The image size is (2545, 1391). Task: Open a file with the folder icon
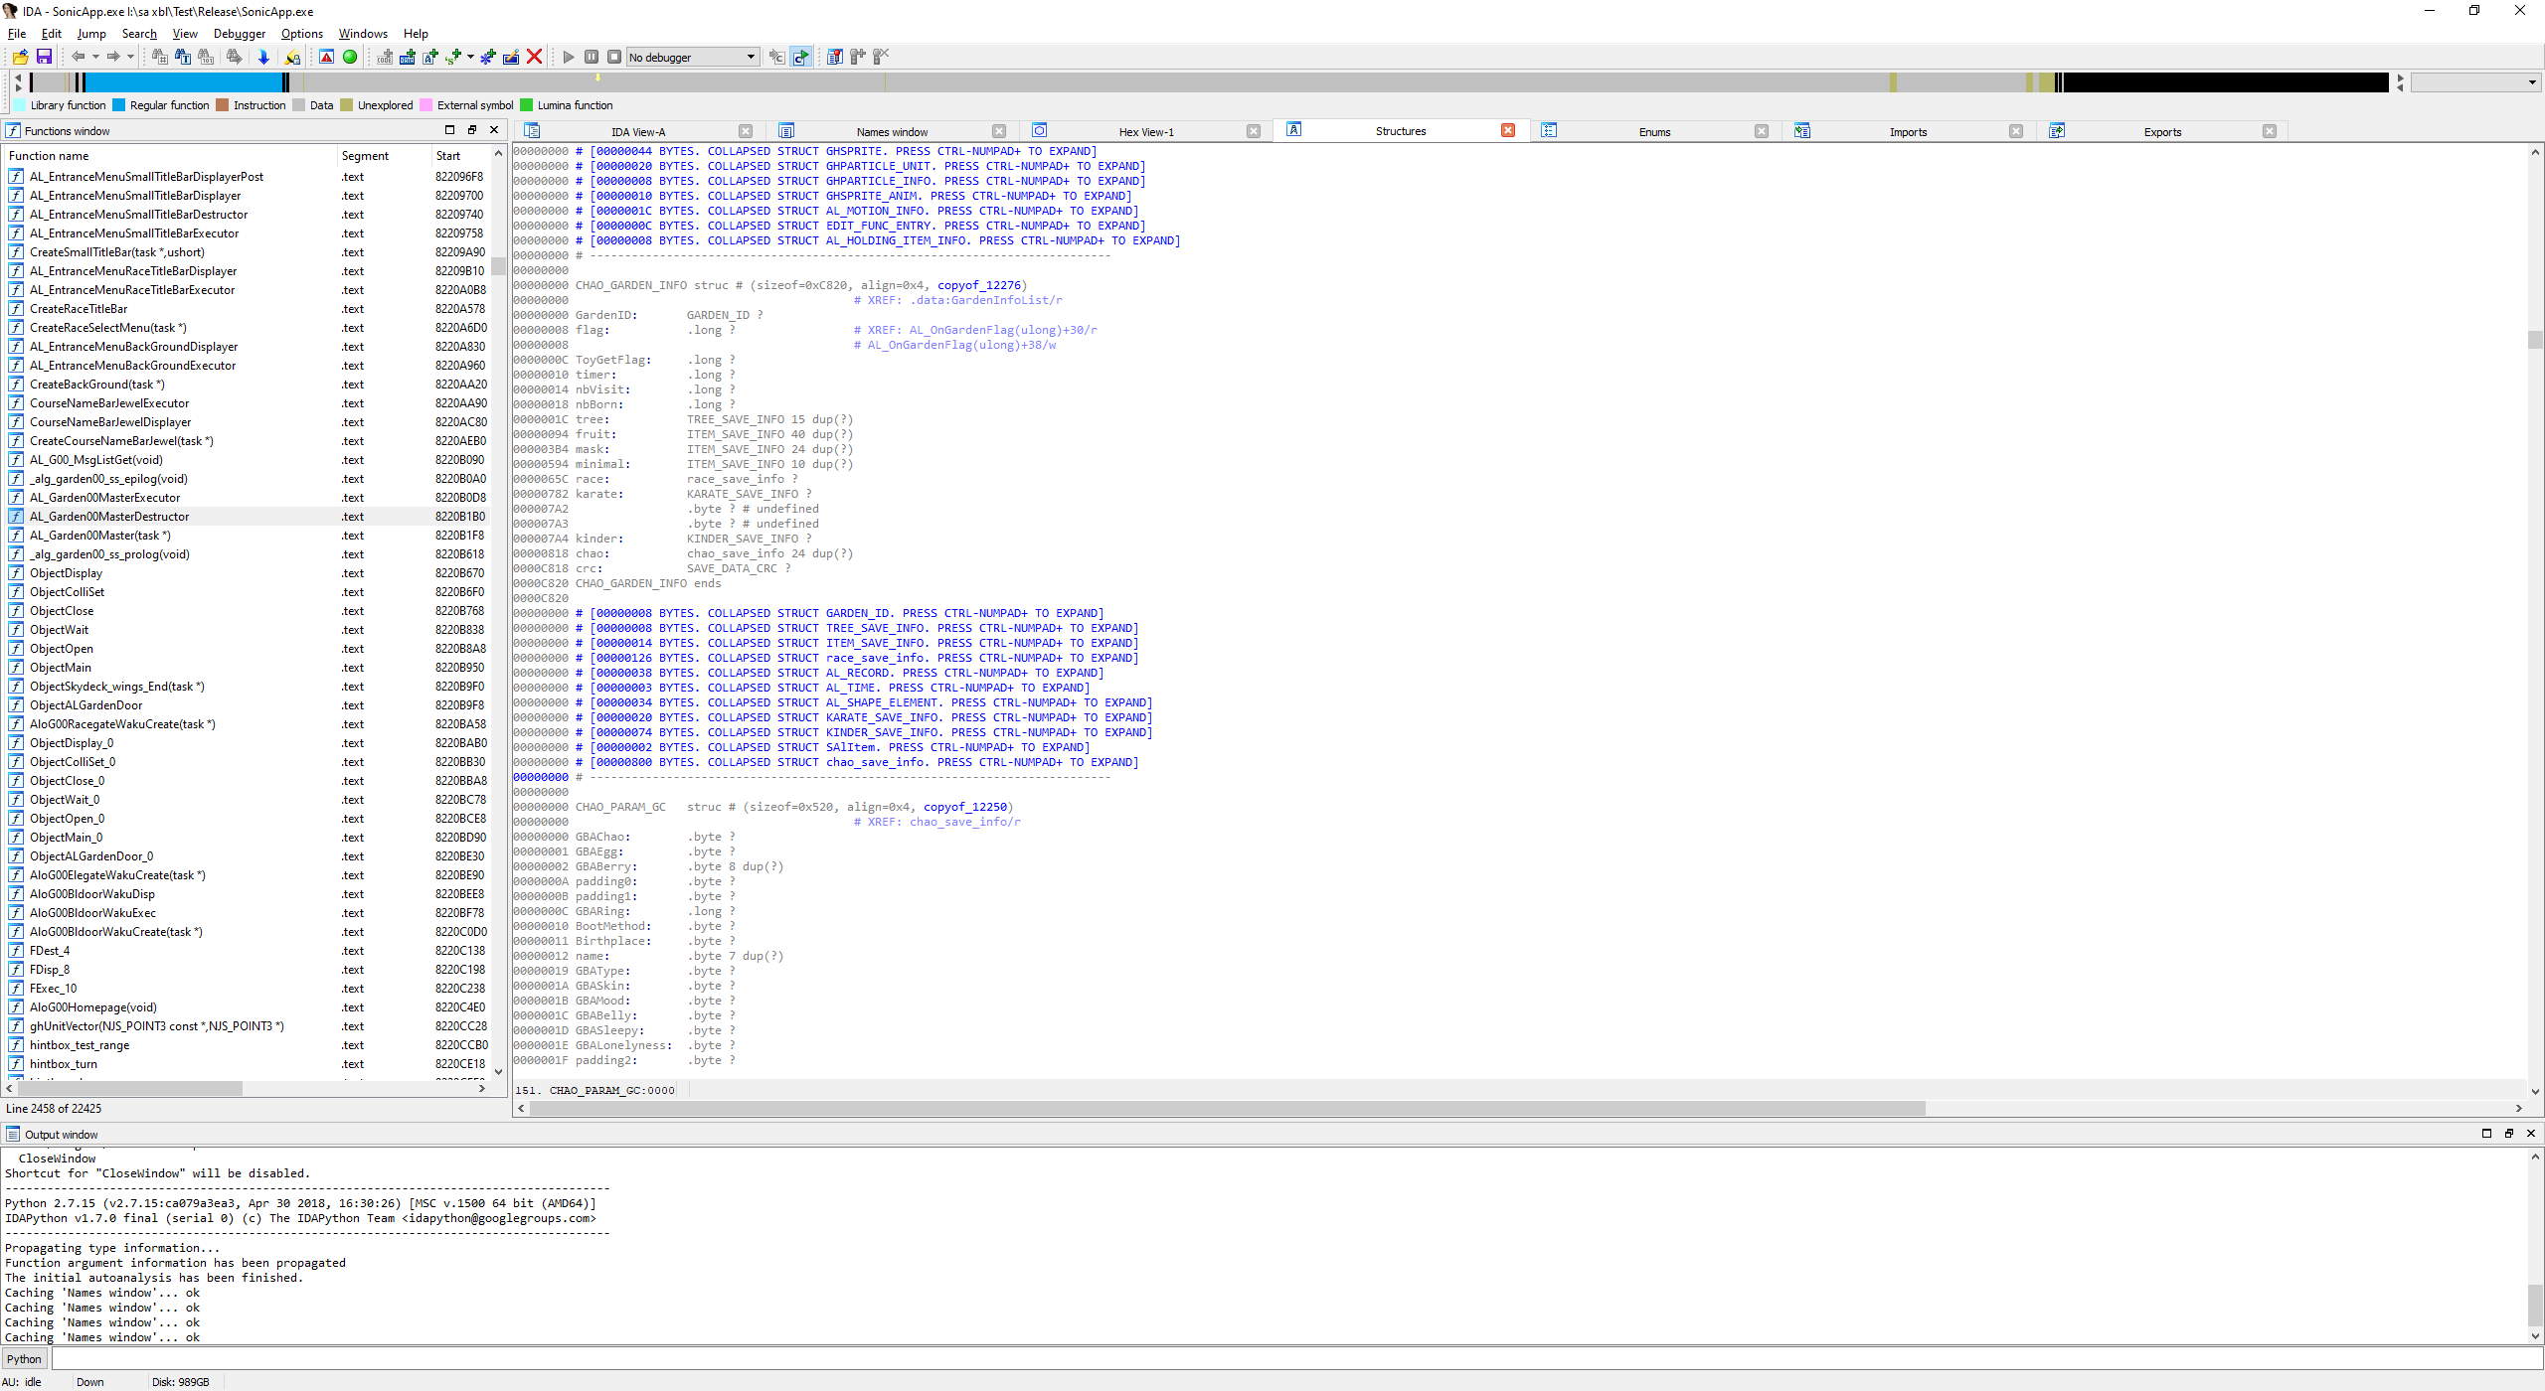pos(20,57)
